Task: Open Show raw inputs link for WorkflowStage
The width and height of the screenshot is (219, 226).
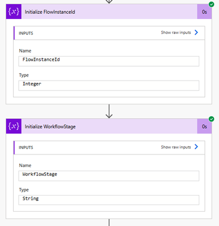Action: pyautogui.click(x=176, y=147)
